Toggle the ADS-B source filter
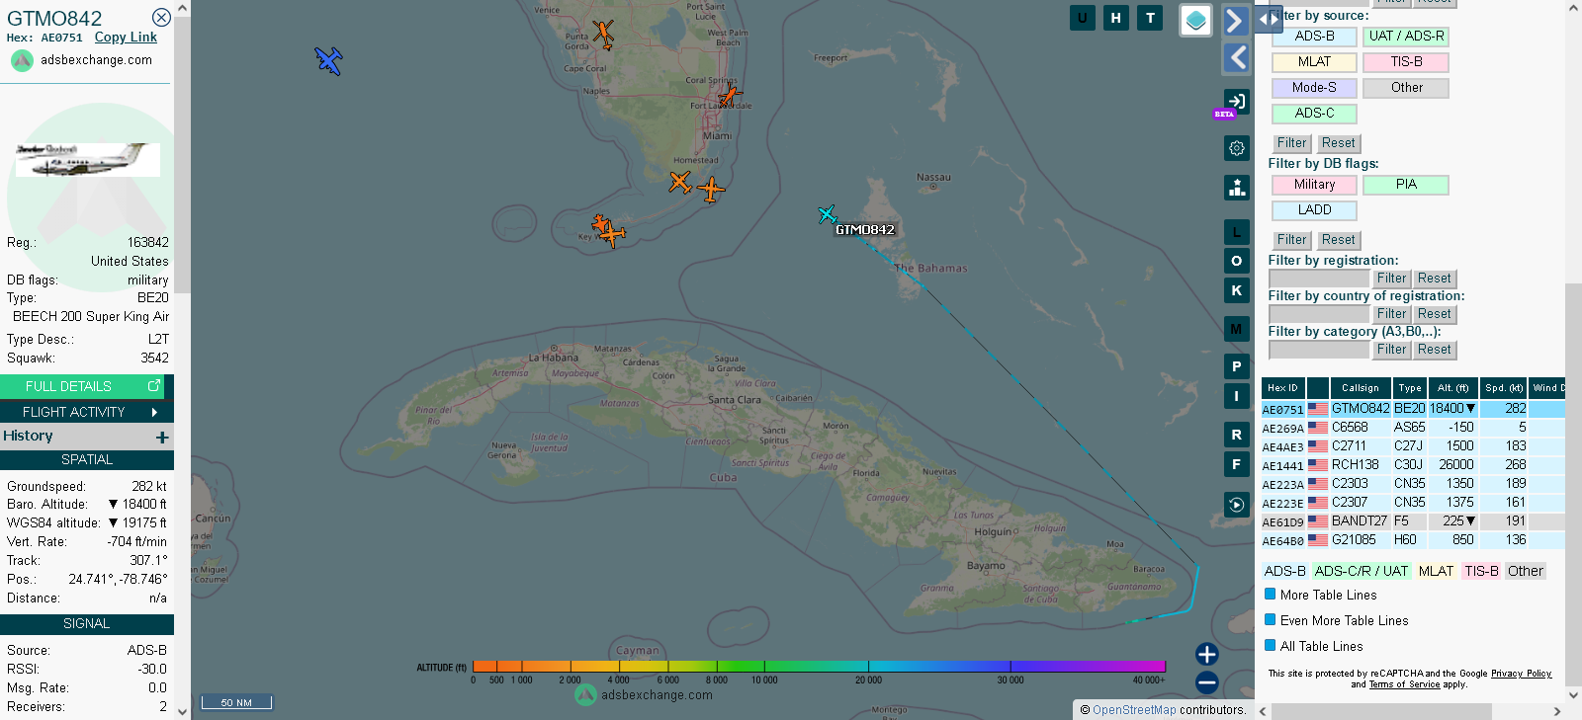The image size is (1582, 720). (x=1314, y=37)
